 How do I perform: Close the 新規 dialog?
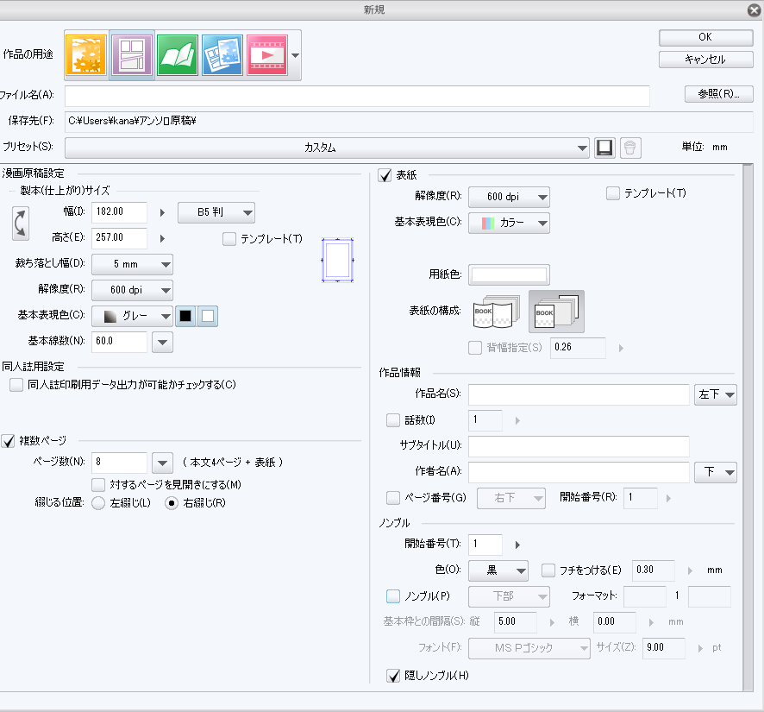[x=754, y=9]
